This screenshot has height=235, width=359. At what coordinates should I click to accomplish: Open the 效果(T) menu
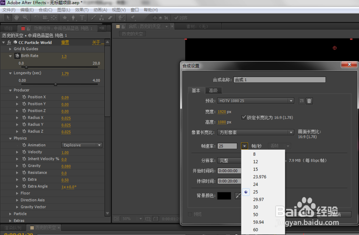(x=81, y=10)
